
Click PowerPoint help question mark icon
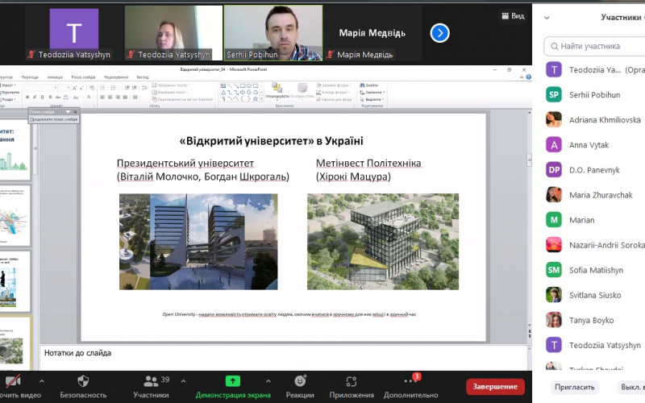coord(529,77)
